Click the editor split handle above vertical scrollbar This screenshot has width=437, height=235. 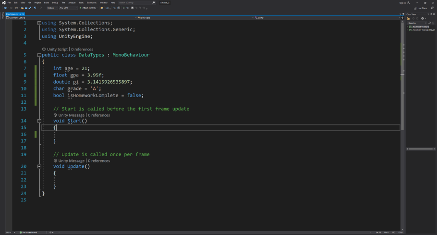402,18
